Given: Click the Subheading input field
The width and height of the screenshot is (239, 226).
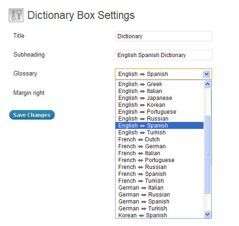Looking at the screenshot, I should [x=164, y=55].
